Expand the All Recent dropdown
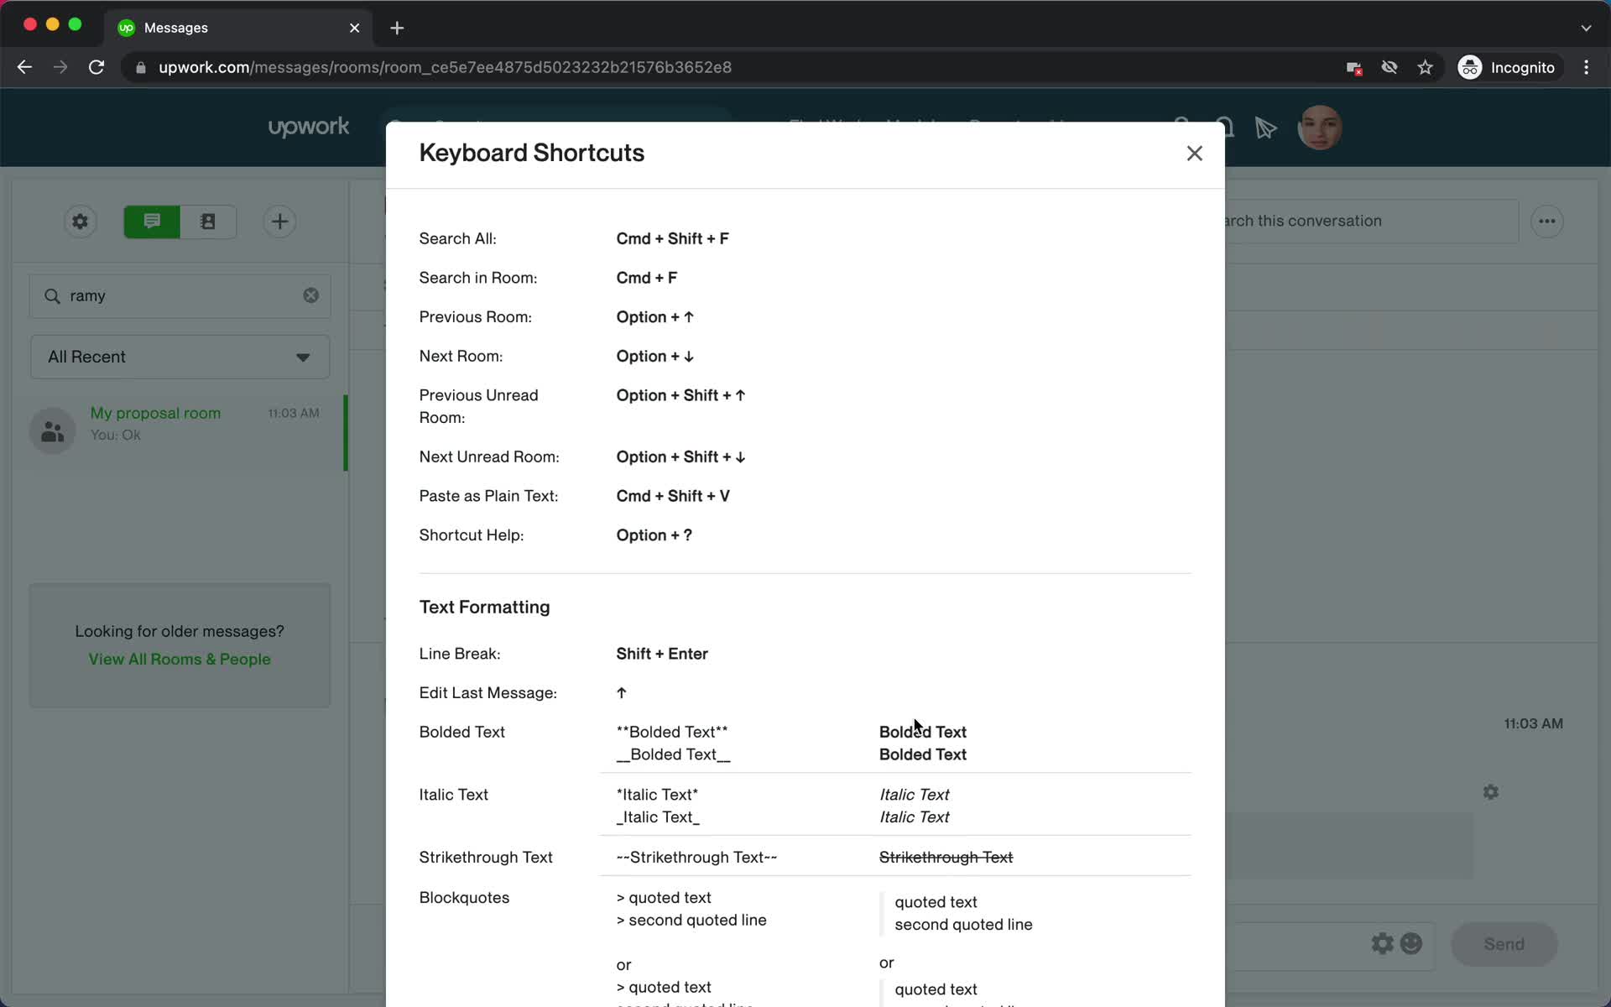 pyautogui.click(x=180, y=357)
